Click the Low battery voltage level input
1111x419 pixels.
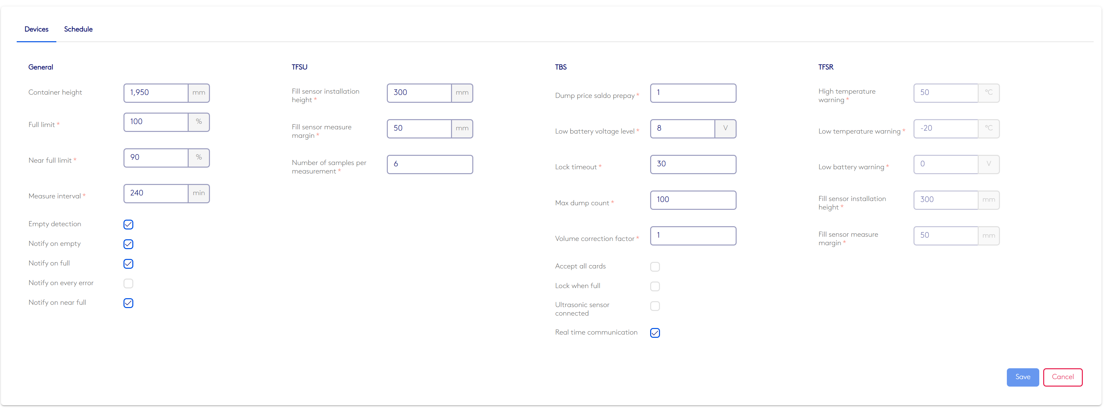(x=682, y=128)
